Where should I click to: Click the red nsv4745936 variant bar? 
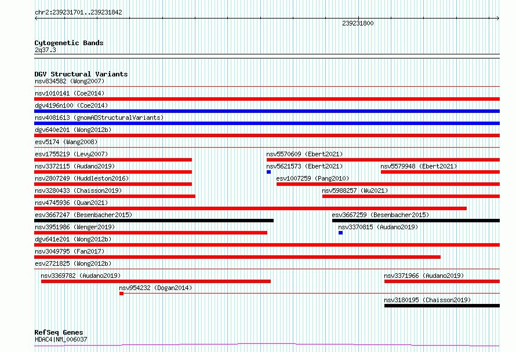pyautogui.click(x=250, y=208)
